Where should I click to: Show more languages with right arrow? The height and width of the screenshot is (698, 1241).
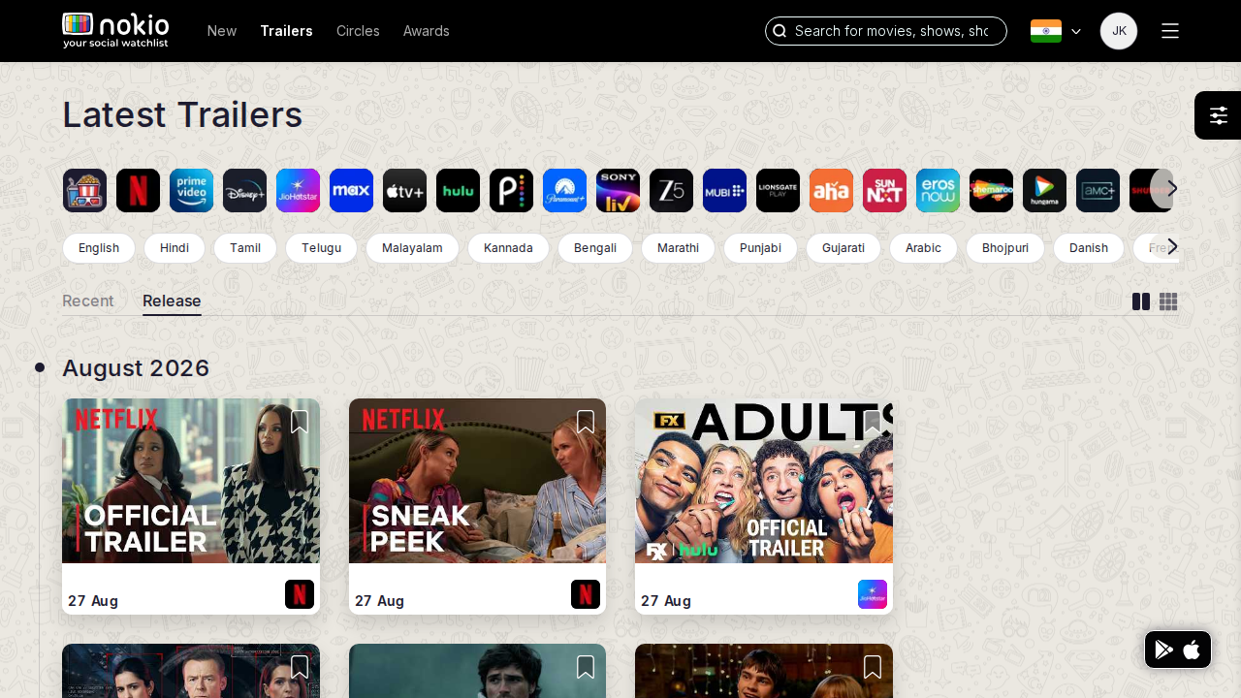click(x=1172, y=246)
